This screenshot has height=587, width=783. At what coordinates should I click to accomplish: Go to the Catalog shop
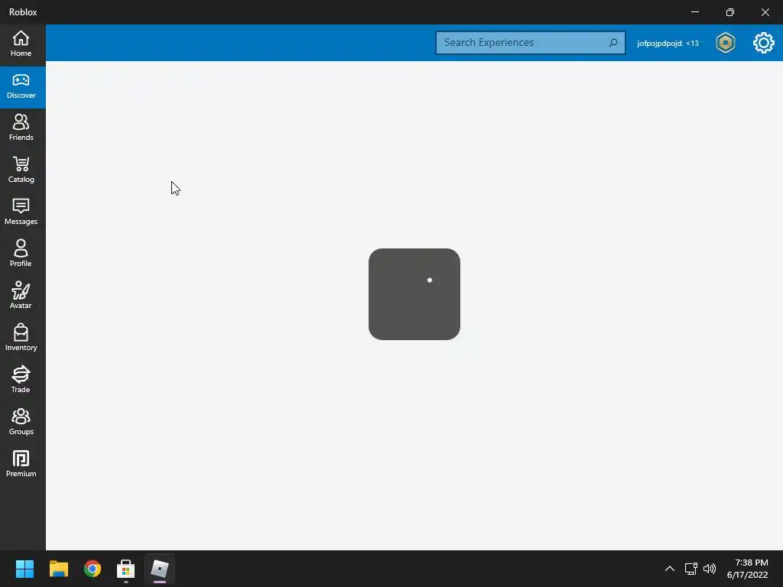[x=21, y=170]
